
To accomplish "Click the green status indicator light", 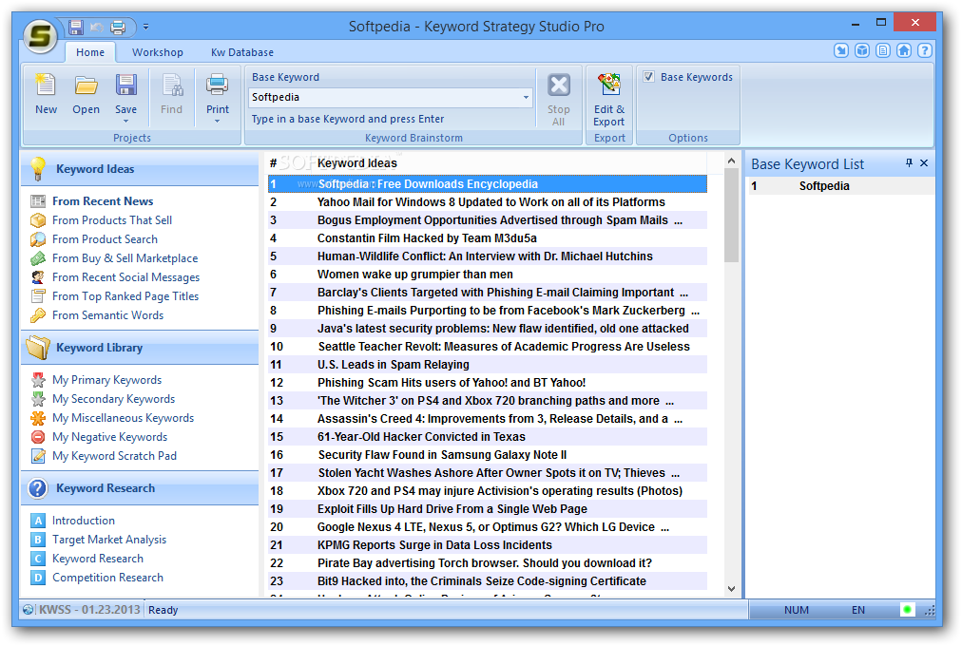I will 907,609.
